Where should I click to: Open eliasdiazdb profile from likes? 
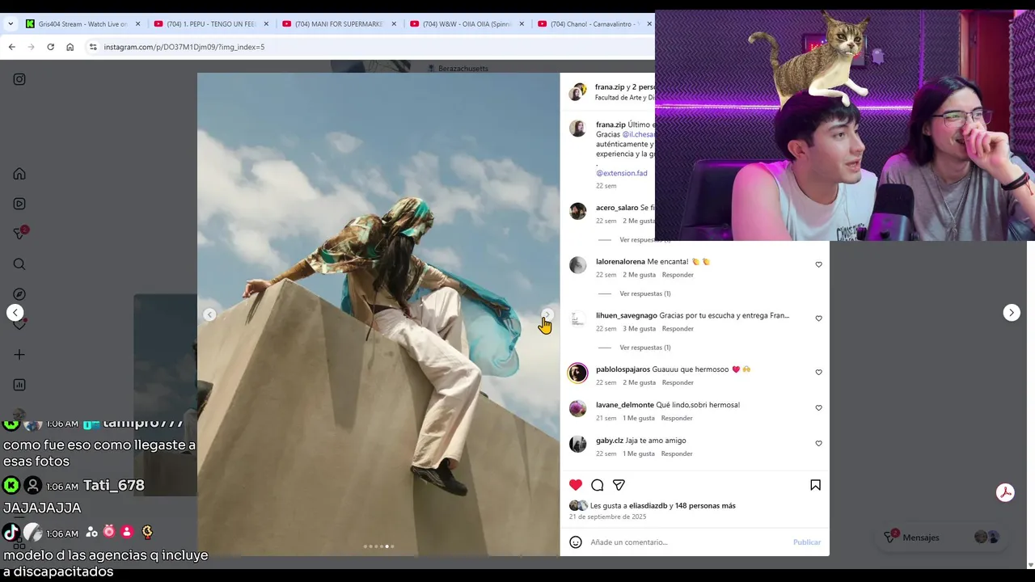(648, 506)
